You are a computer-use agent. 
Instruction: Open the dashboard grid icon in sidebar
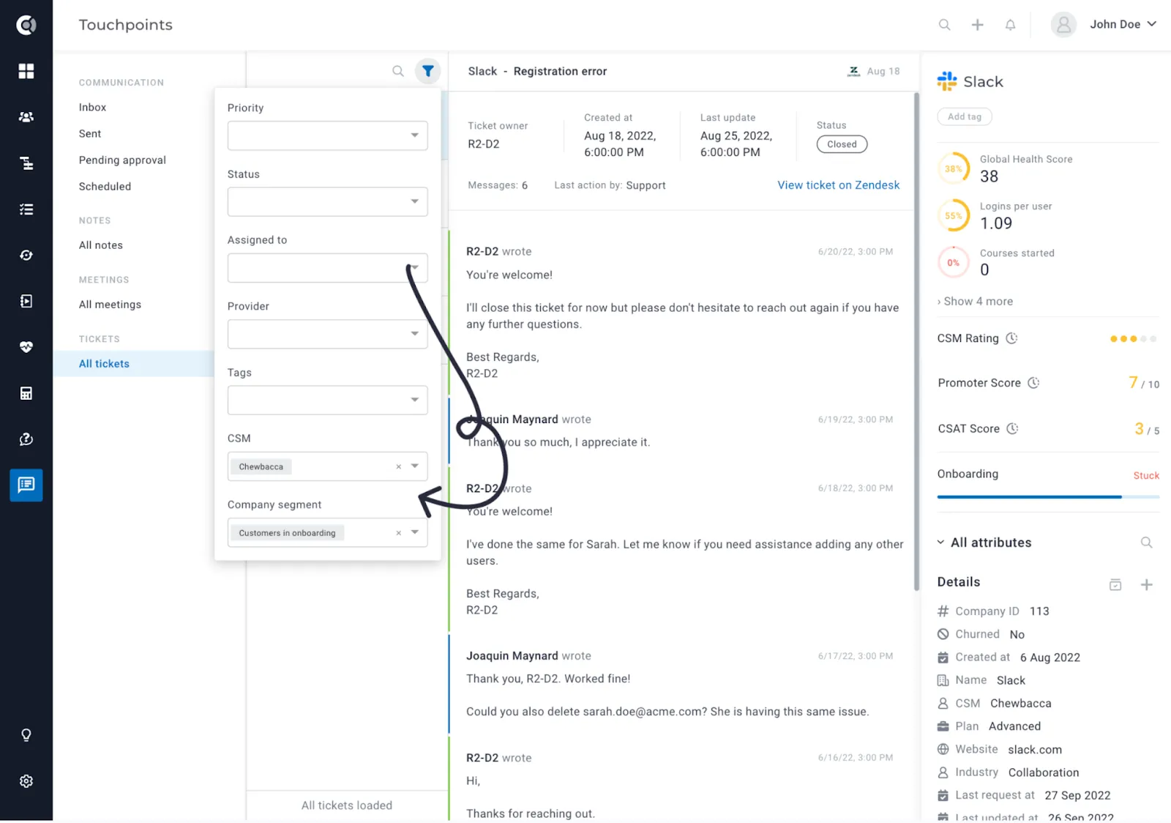[26, 71]
